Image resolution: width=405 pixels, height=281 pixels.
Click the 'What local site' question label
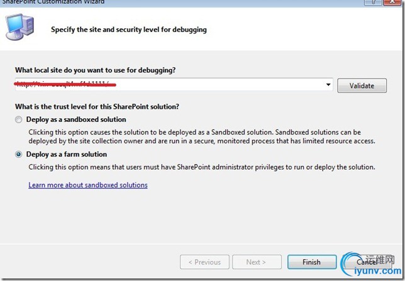(x=95, y=69)
